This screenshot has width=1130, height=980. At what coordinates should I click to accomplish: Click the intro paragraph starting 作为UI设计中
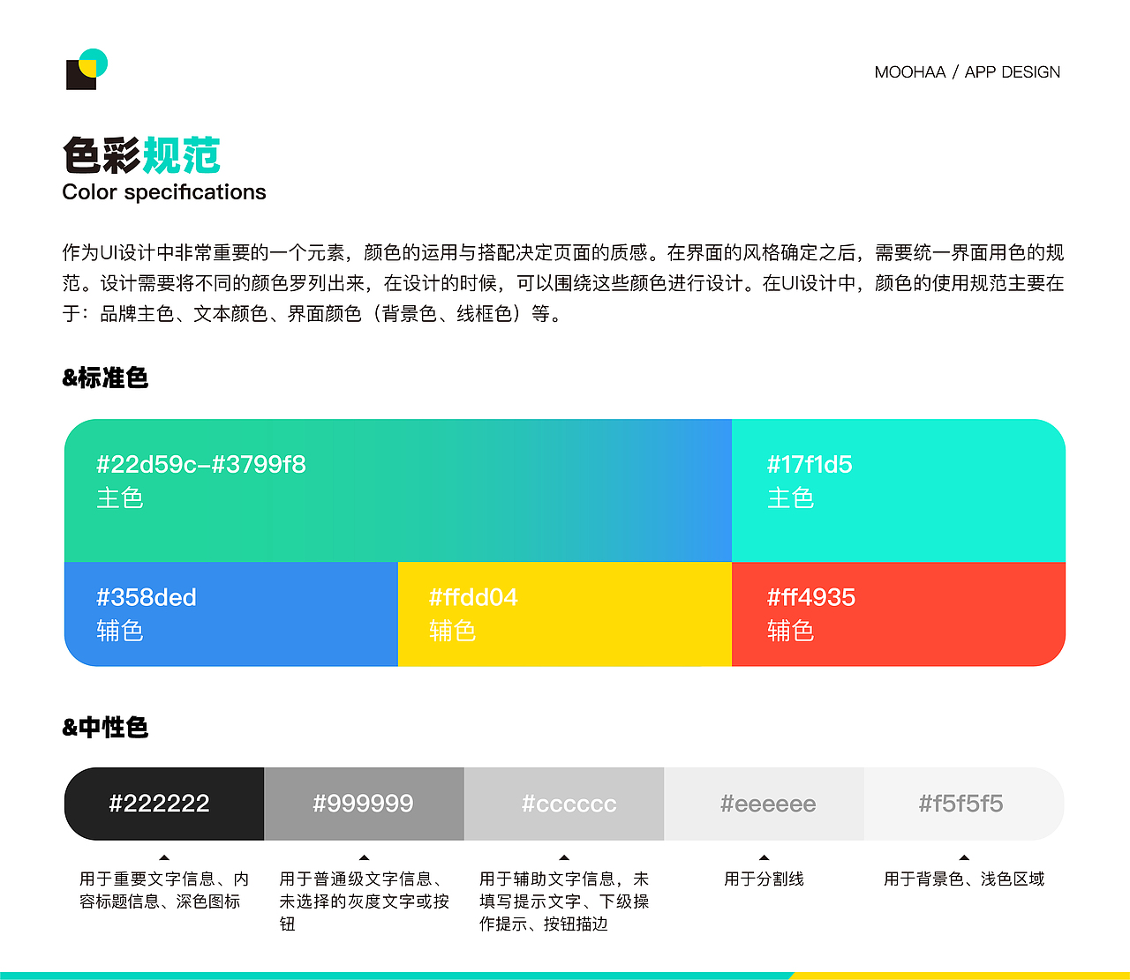[563, 283]
